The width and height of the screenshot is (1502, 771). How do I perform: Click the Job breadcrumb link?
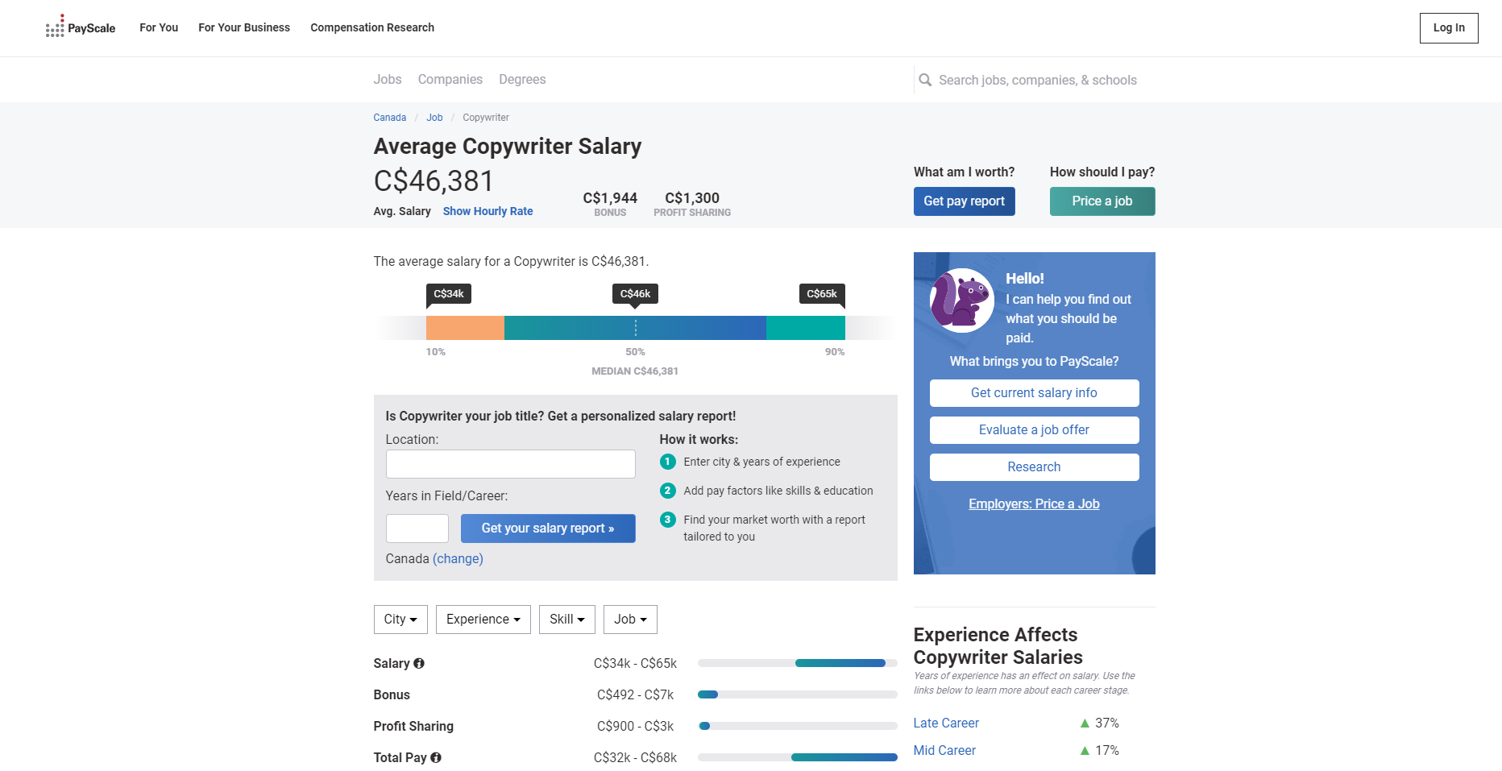pyautogui.click(x=435, y=118)
